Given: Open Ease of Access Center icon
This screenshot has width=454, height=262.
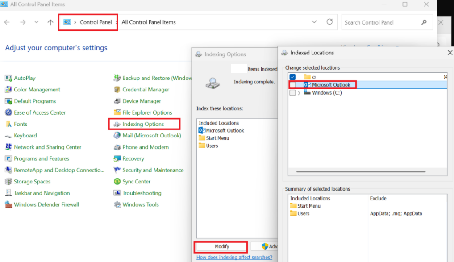Looking at the screenshot, I should (8, 112).
